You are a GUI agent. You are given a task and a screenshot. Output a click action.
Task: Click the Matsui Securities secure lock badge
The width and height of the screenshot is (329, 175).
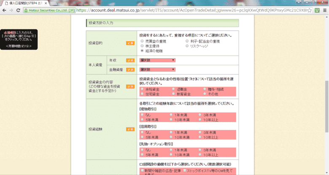(50, 10)
